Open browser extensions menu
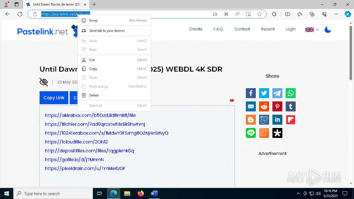The image size is (354, 199). 274,14
